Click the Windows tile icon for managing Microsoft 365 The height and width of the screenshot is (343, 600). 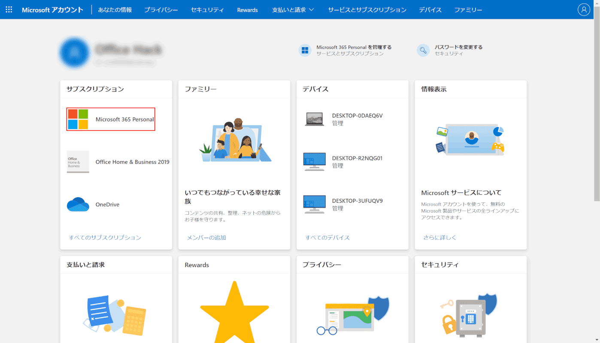pyautogui.click(x=305, y=50)
